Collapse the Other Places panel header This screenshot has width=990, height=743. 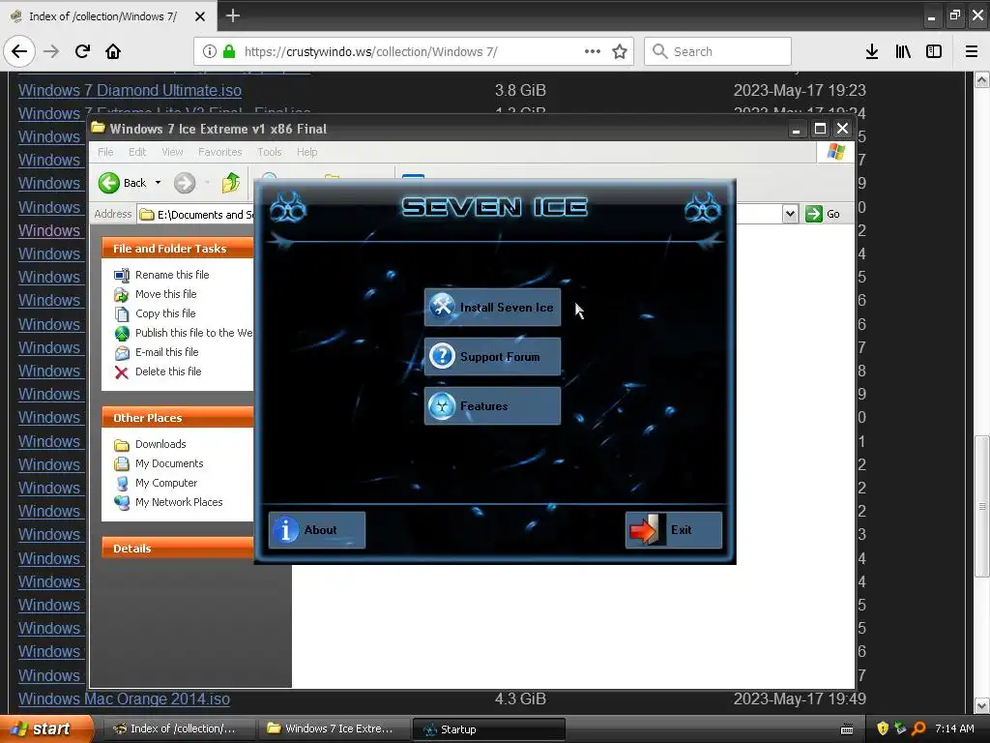pyautogui.click(x=178, y=418)
